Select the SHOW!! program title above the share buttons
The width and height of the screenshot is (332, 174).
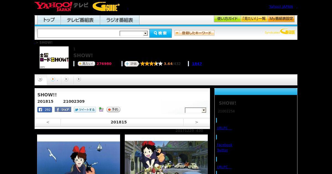point(47,95)
